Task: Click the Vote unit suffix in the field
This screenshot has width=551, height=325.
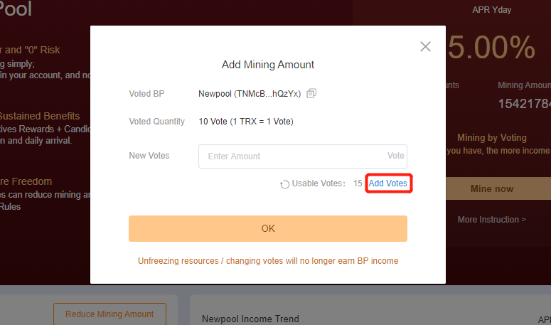Action: tap(396, 156)
